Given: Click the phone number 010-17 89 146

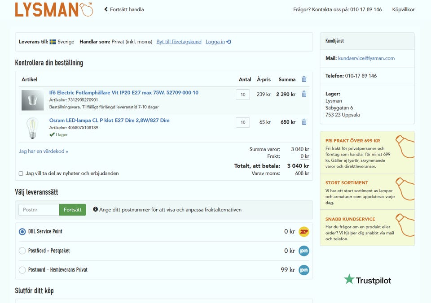Looking at the screenshot, I should (x=361, y=76).
